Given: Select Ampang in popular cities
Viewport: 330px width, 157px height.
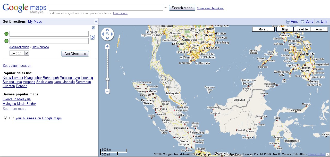Looking at the screenshot, I should pyautogui.click(x=29, y=82).
